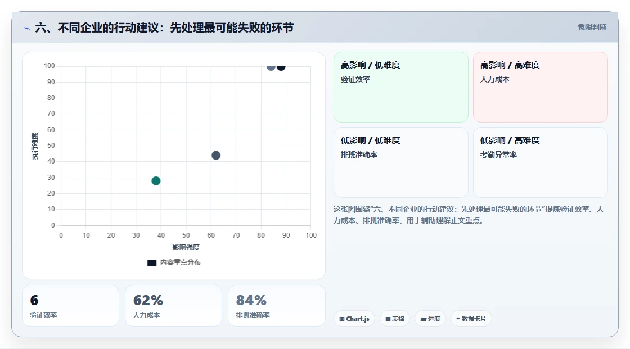Click the Chart.js tag chip
630x349 pixels.
pos(354,319)
